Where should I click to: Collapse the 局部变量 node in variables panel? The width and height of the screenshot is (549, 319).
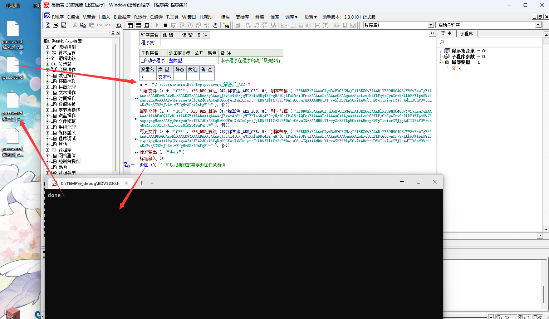point(441,62)
